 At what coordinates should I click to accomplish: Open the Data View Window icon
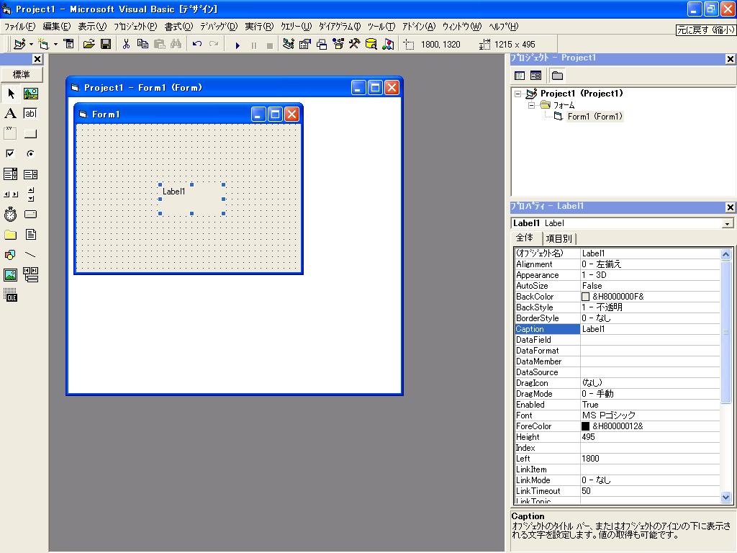tap(371, 44)
